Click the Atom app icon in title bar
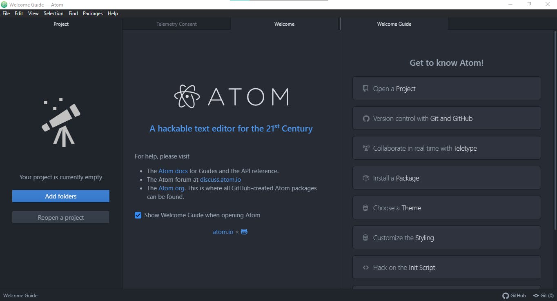Screen dimensions: 557x301 [x=4, y=4]
